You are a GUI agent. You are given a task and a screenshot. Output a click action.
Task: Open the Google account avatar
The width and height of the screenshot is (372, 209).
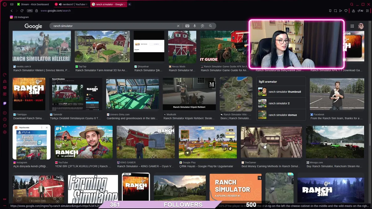pyautogui.click(x=361, y=26)
